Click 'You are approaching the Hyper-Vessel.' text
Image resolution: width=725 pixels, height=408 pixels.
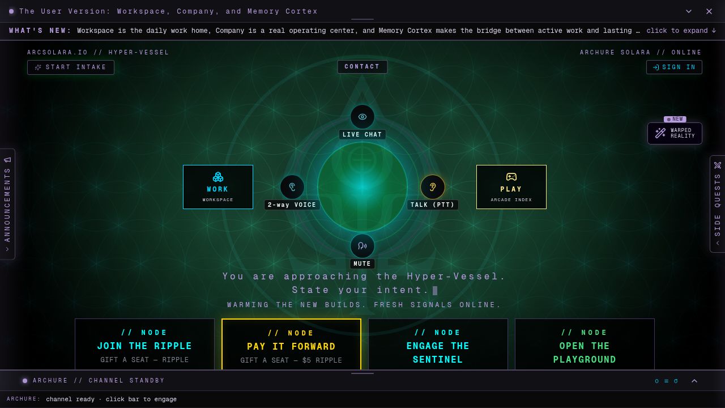pos(364,277)
